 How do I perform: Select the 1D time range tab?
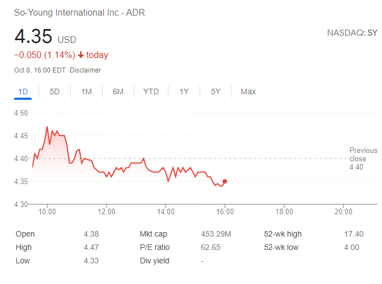tap(23, 92)
